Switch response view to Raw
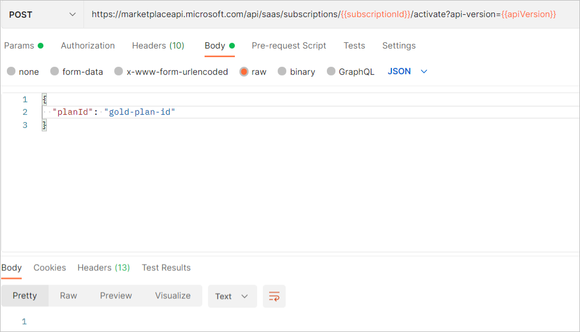580x332 pixels. point(69,296)
